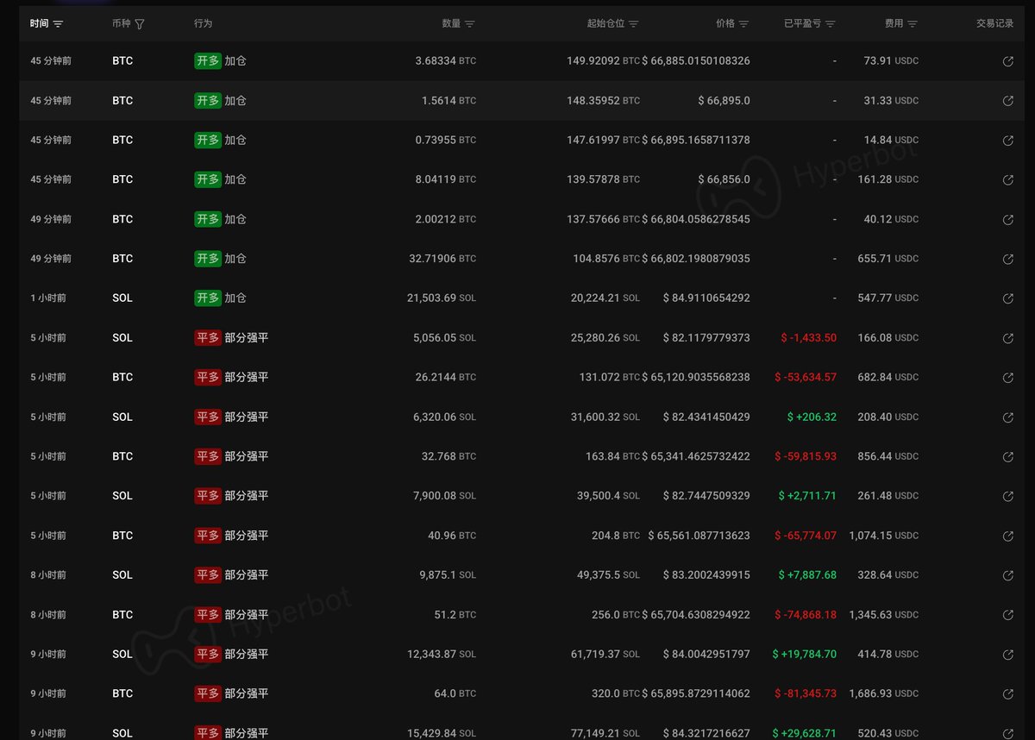Open transaction record for 32.71906 BTC trade
The width and height of the screenshot is (1035, 740).
1007,259
